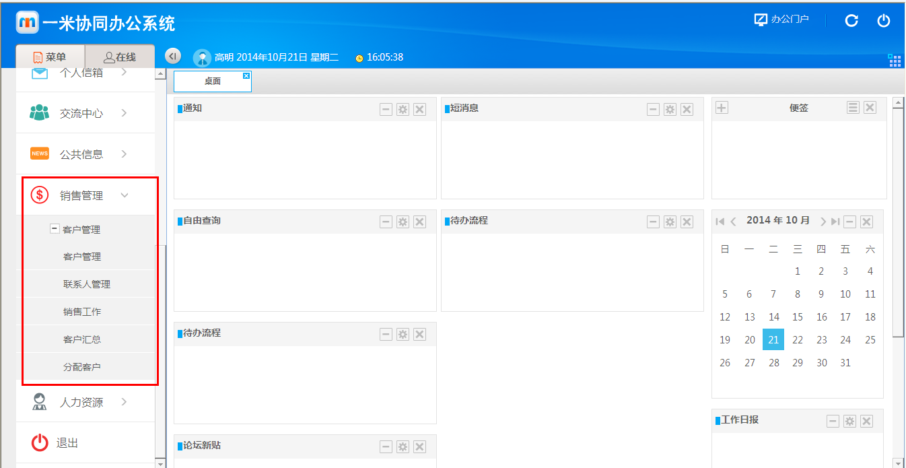906x468 pixels.
Task: Click the user avatar icon for 高明
Action: pyautogui.click(x=202, y=58)
